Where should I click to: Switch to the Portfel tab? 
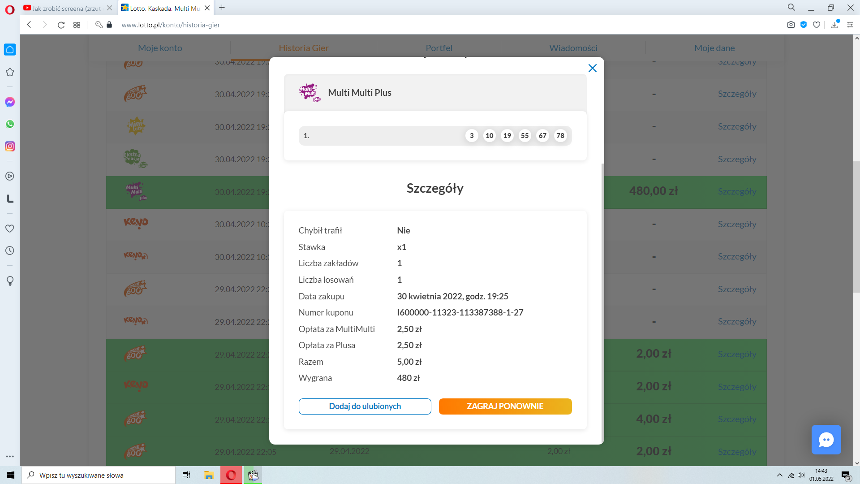439,48
